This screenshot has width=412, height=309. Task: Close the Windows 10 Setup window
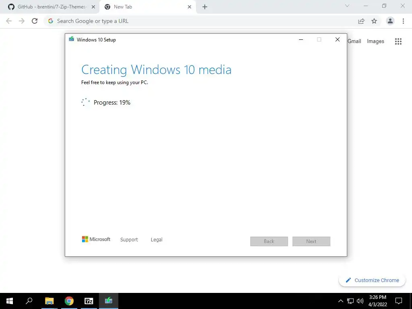[338, 39]
